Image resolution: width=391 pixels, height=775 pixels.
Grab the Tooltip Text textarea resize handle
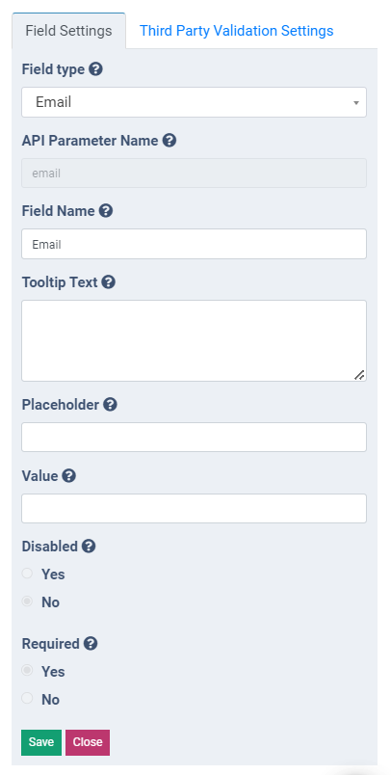(360, 375)
